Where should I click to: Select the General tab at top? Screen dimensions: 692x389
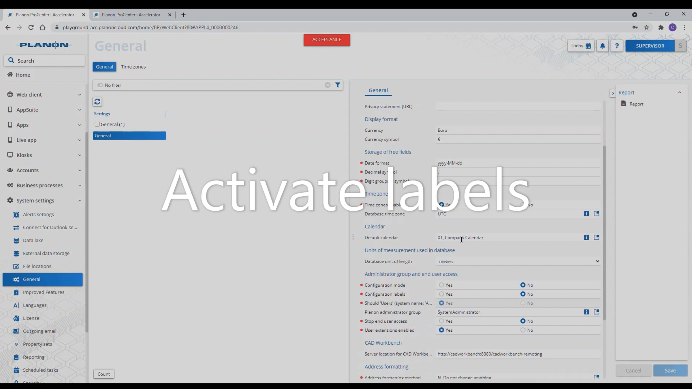click(x=104, y=67)
